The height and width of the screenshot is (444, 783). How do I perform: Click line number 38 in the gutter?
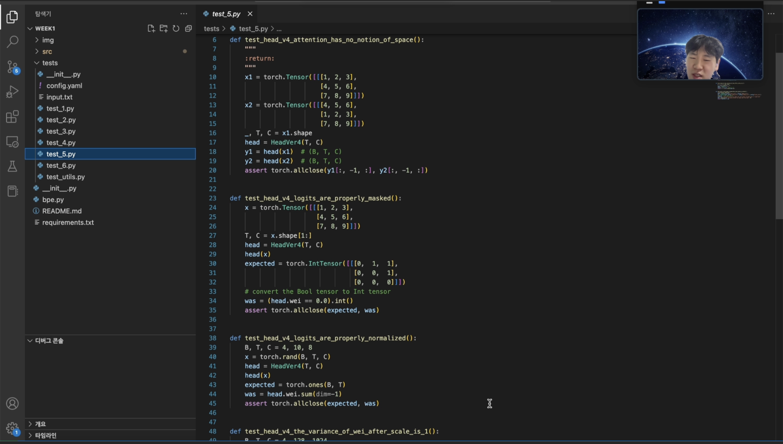pyautogui.click(x=213, y=338)
